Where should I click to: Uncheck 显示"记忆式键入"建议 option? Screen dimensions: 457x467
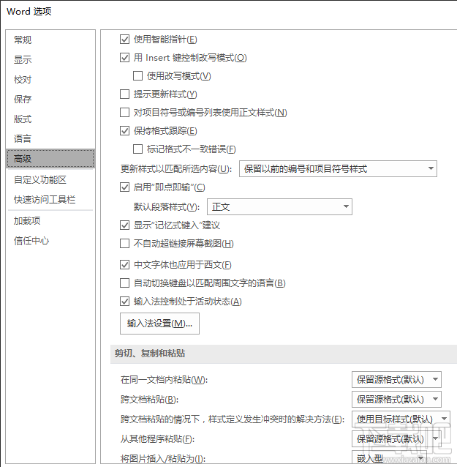[x=124, y=225]
